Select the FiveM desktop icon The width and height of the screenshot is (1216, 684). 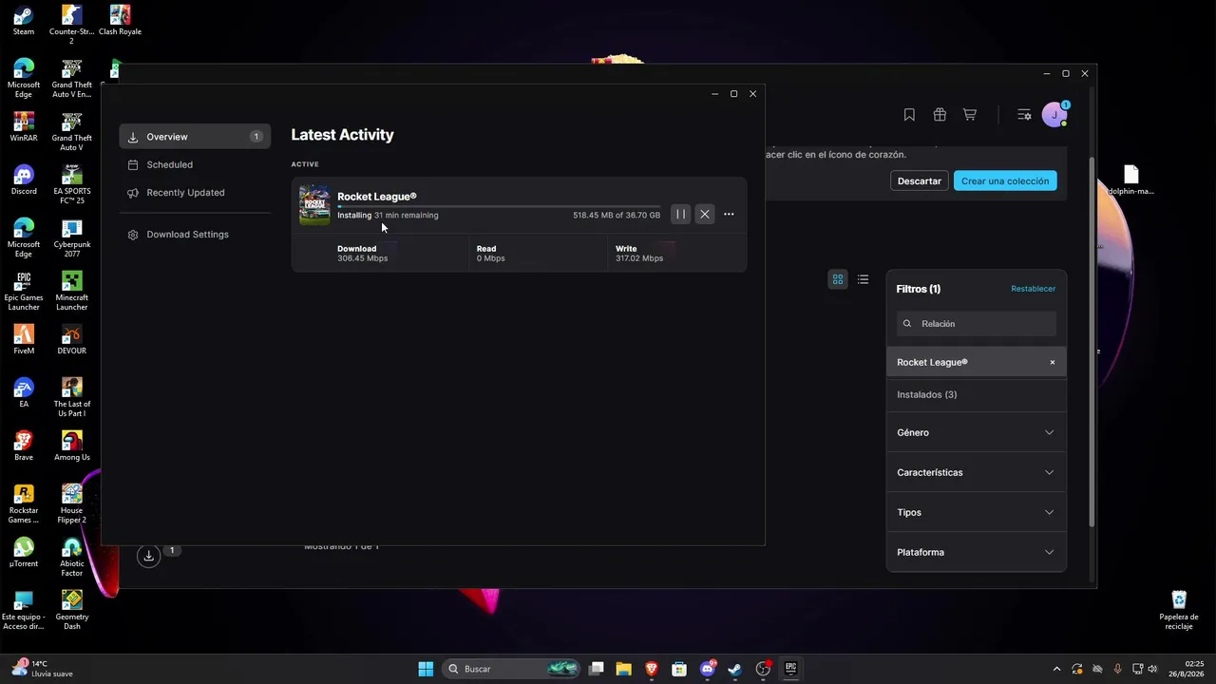coord(24,339)
